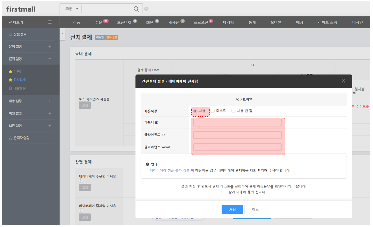
Task: Click the 전체보기 label
Action: [16, 22]
